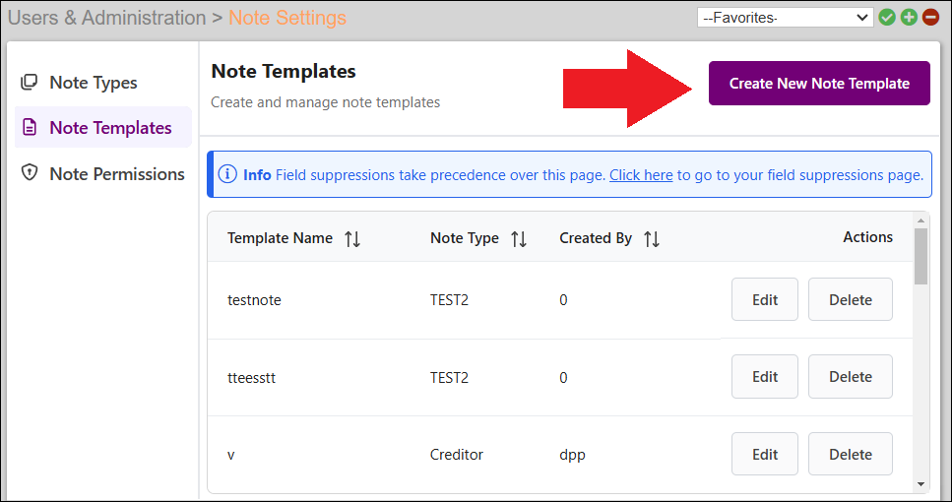
Task: Click the Note Permissions shield icon
Action: (30, 173)
